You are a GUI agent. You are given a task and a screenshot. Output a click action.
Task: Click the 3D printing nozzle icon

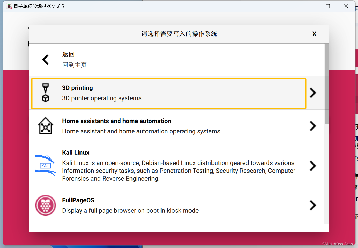(46, 93)
